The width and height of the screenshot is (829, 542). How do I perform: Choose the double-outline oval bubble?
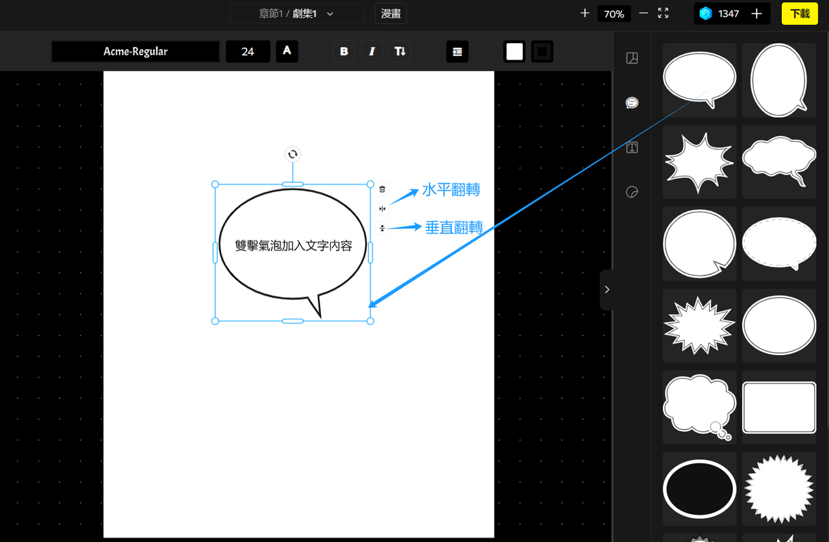tap(779, 326)
